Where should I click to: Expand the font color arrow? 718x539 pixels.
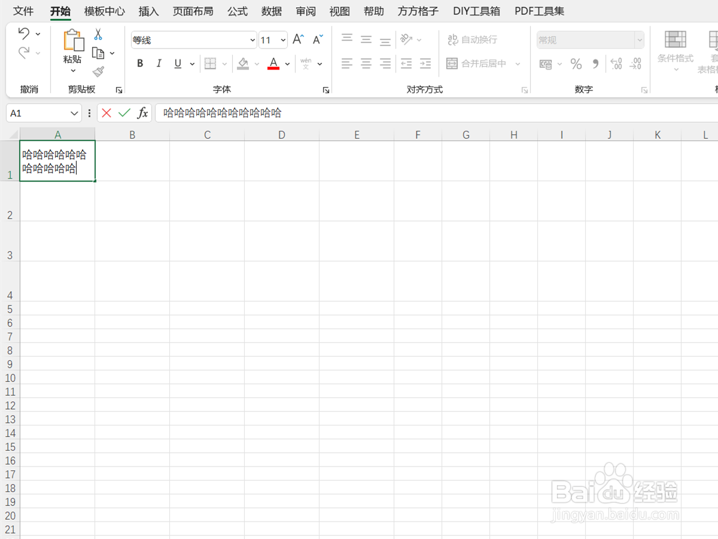[x=288, y=63]
